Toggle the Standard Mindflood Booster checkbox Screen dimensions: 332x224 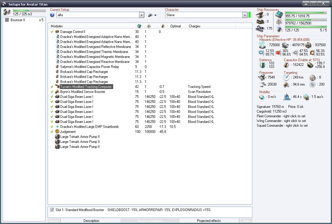click(x=52, y=210)
